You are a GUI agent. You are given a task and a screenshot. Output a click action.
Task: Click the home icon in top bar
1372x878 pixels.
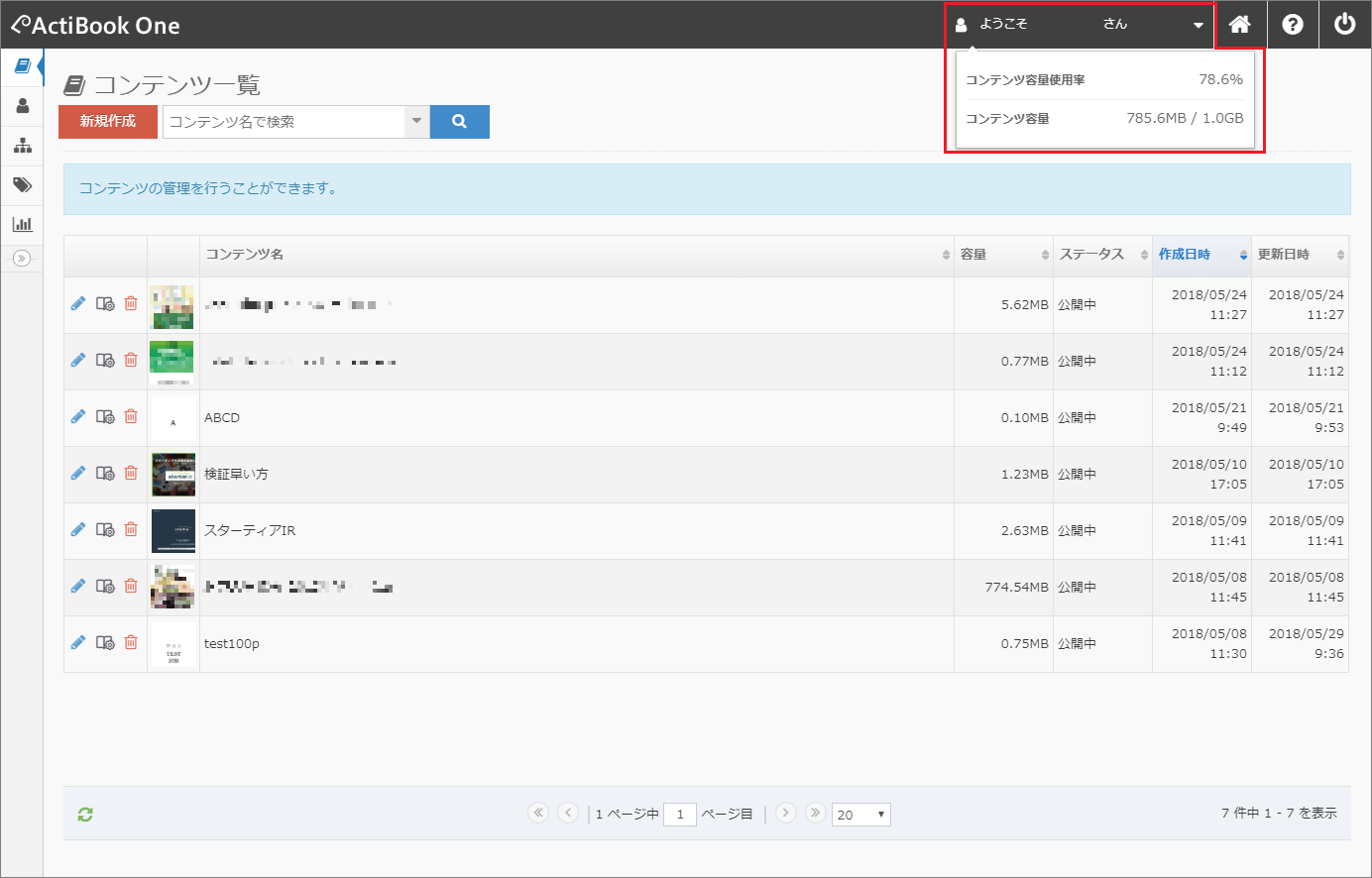pos(1239,25)
